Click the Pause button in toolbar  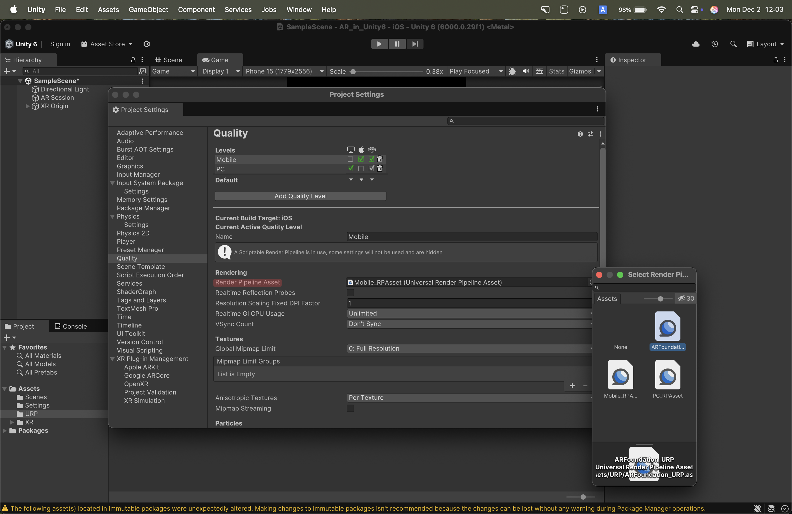[397, 44]
